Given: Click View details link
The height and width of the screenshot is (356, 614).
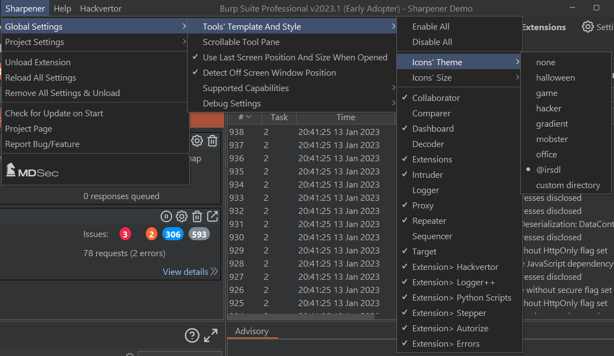Looking at the screenshot, I should pos(190,272).
